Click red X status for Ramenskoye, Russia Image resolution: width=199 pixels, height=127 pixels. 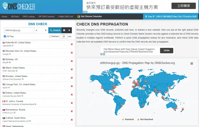72,111
